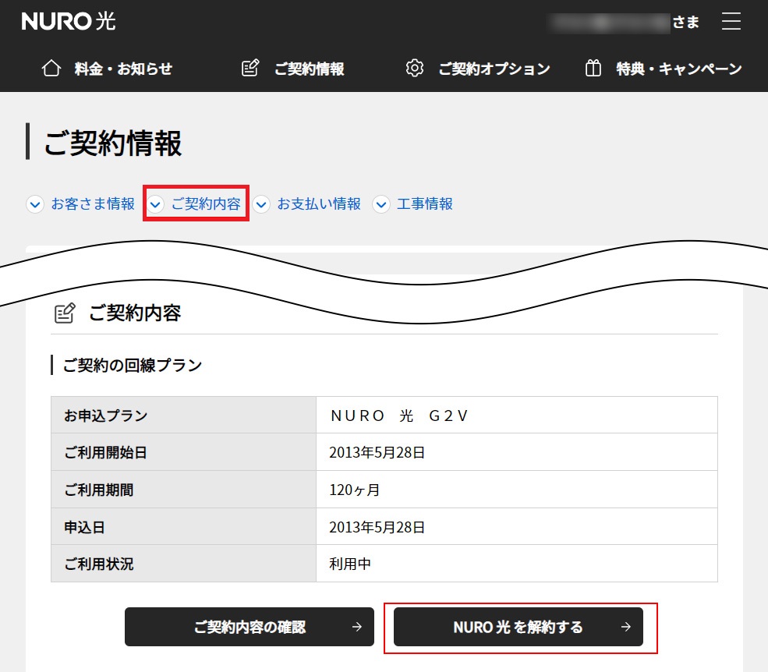Open the 特典・キャンペーン menu item
Screen dimensions: 768x672
tap(679, 69)
